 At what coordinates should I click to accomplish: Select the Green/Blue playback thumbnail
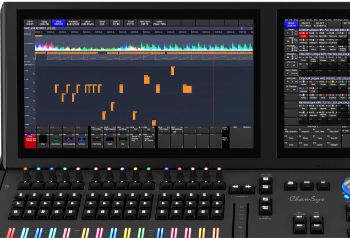coord(56,140)
